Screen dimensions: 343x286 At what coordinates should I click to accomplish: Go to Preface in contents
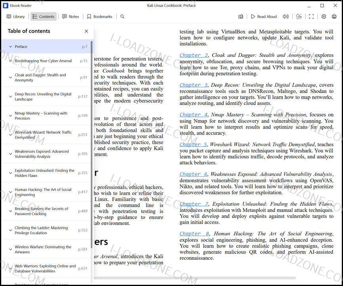tap(46, 47)
